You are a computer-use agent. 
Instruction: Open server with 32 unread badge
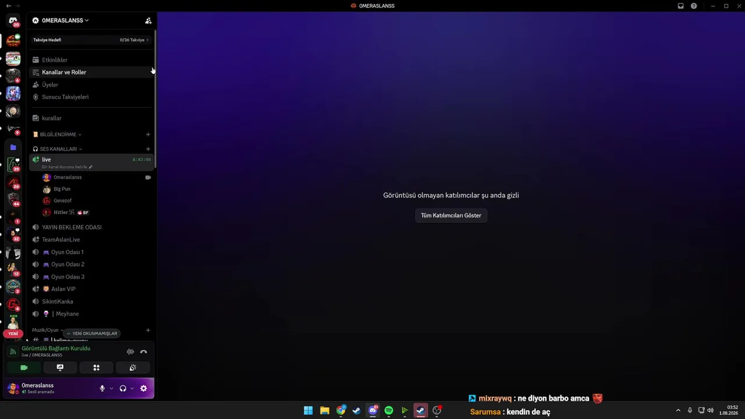13,235
